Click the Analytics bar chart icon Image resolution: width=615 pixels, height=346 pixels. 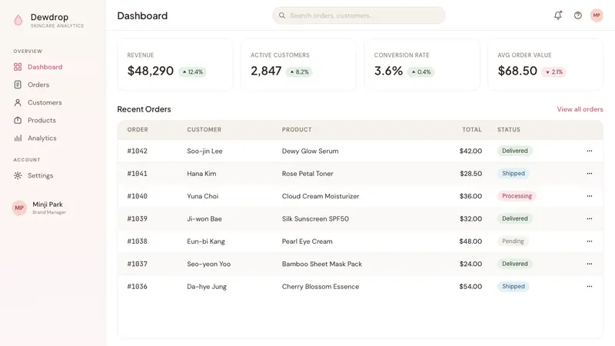[18, 138]
